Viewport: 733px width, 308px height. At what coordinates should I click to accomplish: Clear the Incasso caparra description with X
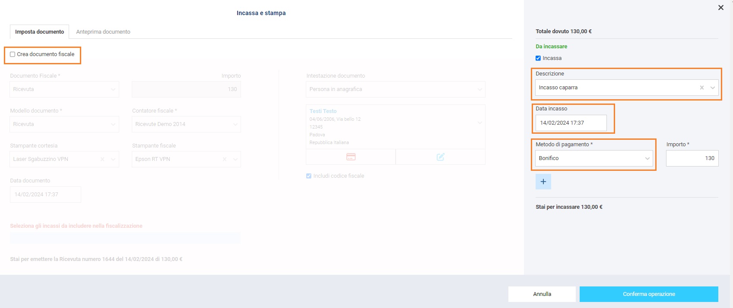click(x=701, y=88)
